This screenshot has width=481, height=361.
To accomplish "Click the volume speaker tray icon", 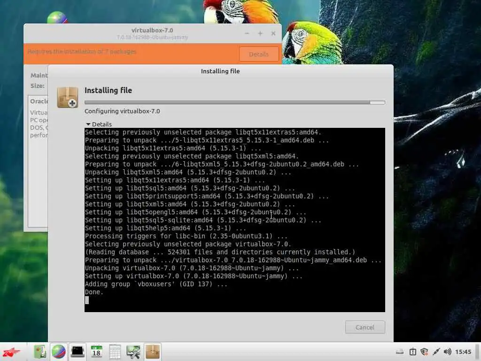I will (x=447, y=352).
